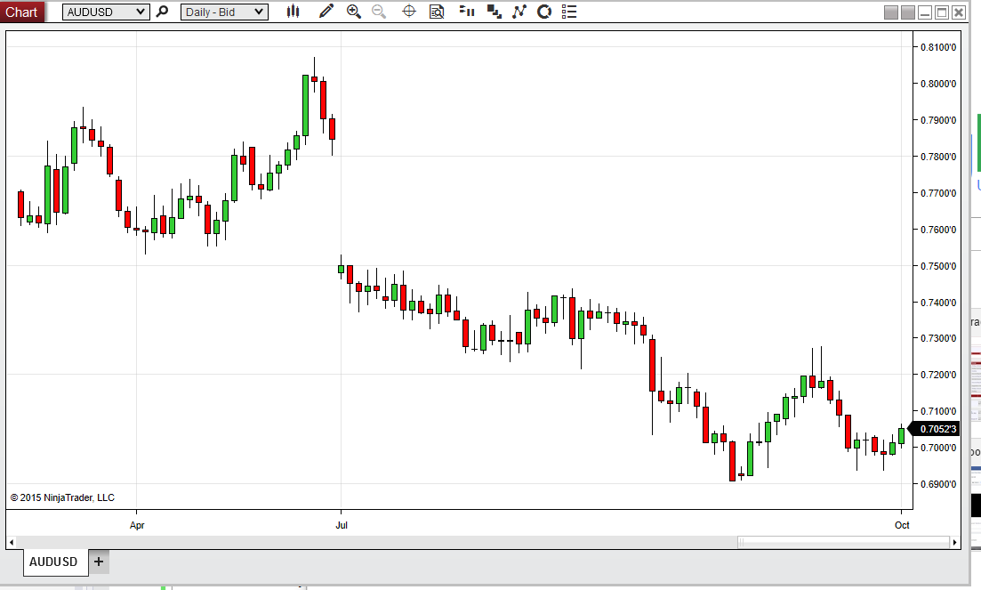Screen dimensions: 981x590
Task: Click the Oct date label on time axis
Action: (902, 525)
